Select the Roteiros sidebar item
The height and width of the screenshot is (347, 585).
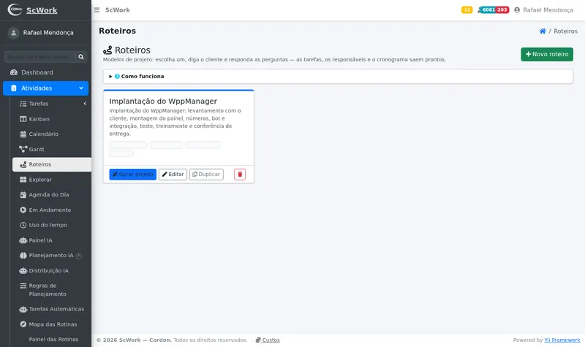(x=52, y=164)
